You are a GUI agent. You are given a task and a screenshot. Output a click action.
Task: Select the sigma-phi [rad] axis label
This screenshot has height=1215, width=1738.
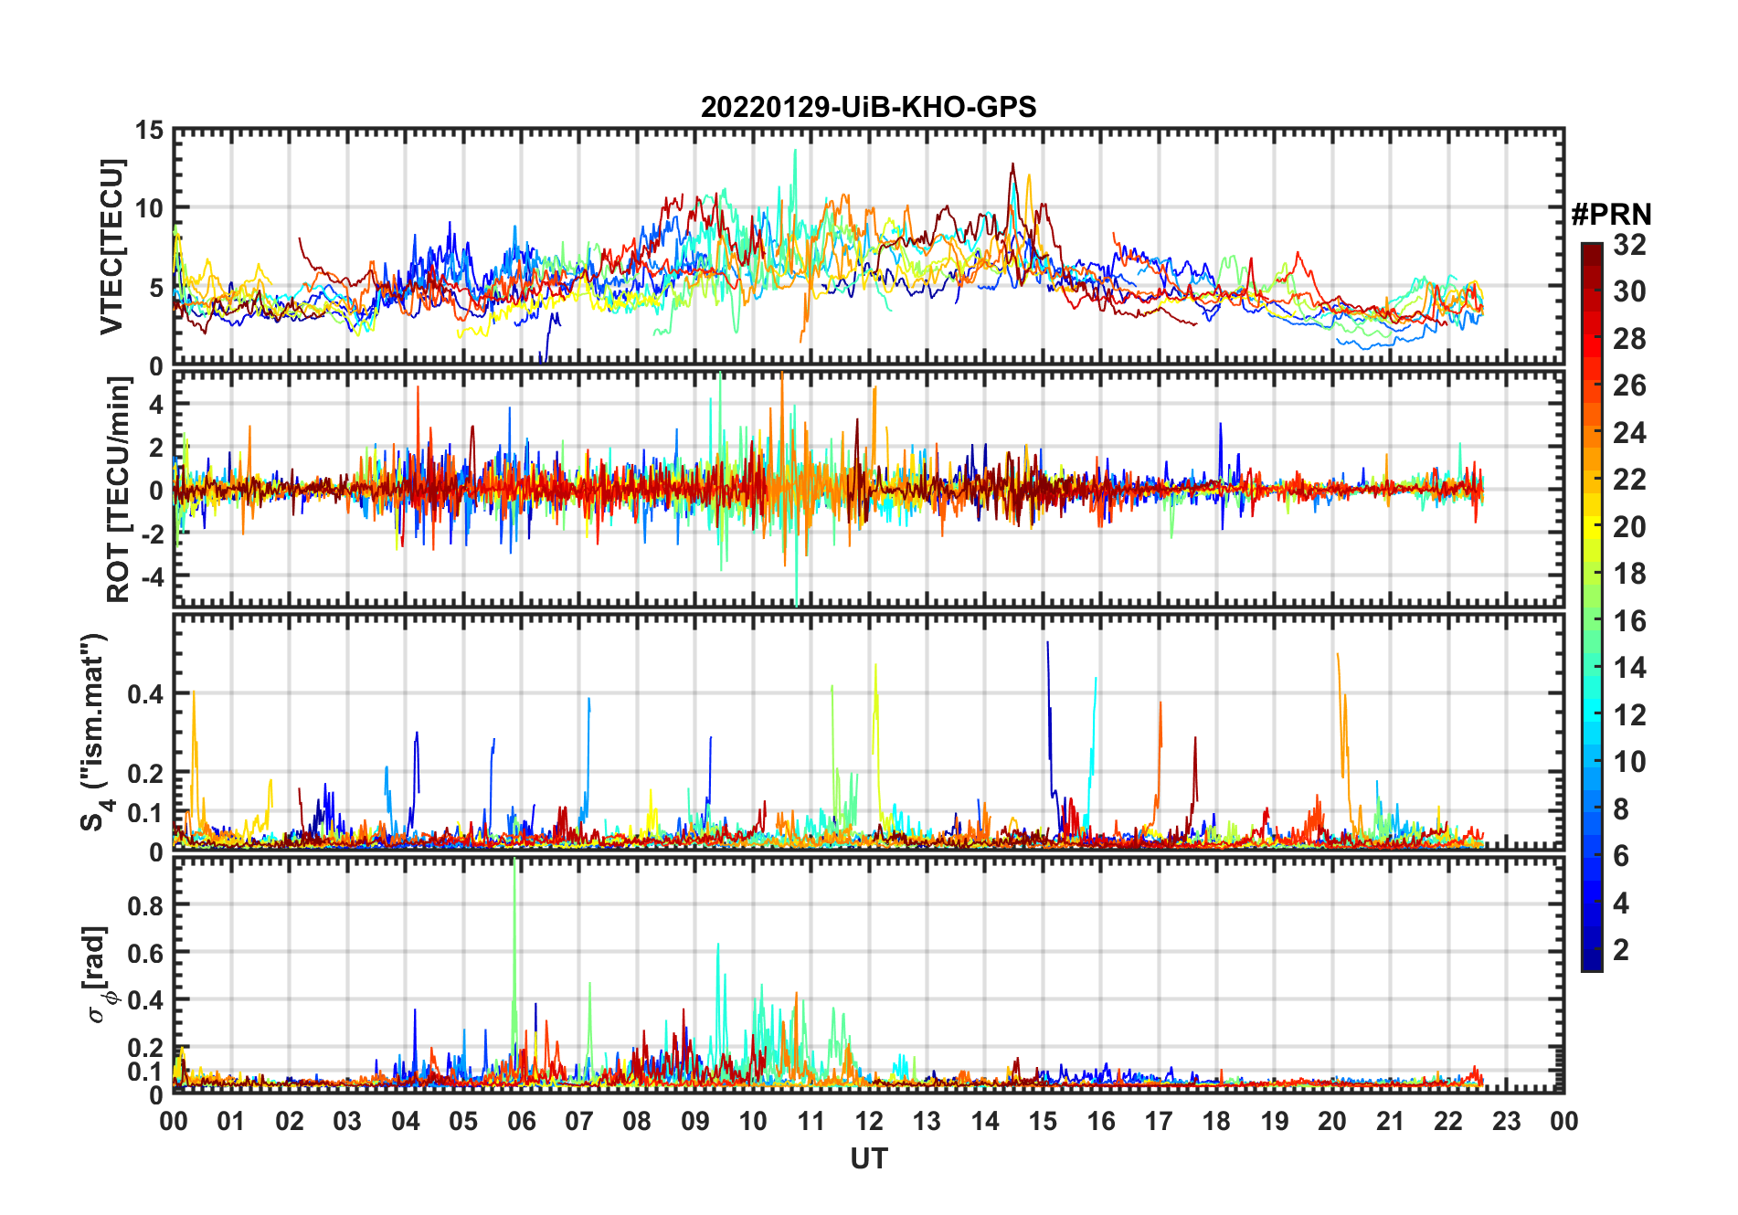pos(100,975)
